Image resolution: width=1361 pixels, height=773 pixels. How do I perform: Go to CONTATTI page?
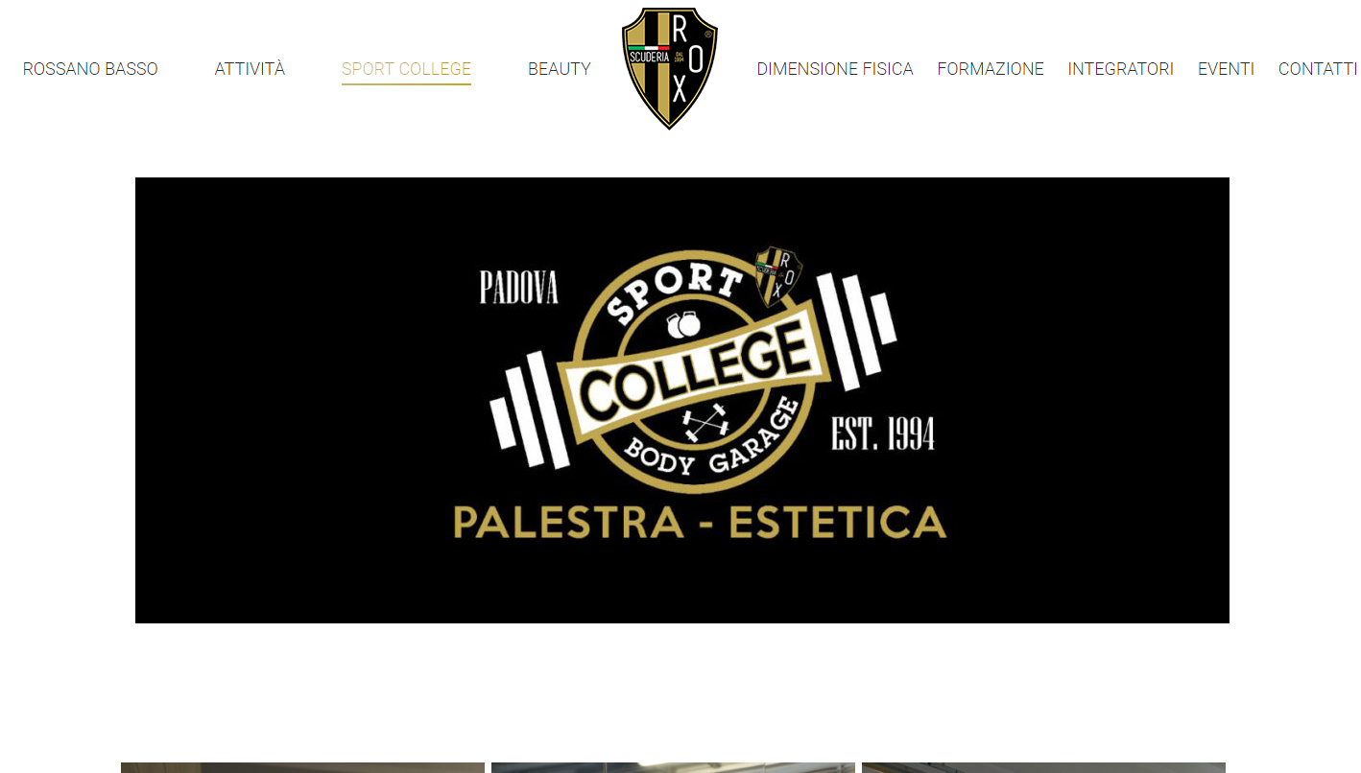pyautogui.click(x=1318, y=69)
